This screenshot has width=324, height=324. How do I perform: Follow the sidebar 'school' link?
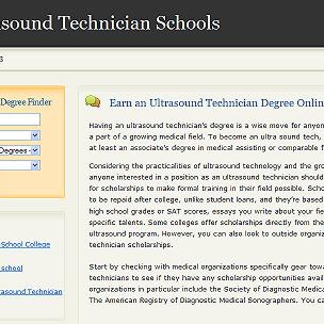point(11,268)
